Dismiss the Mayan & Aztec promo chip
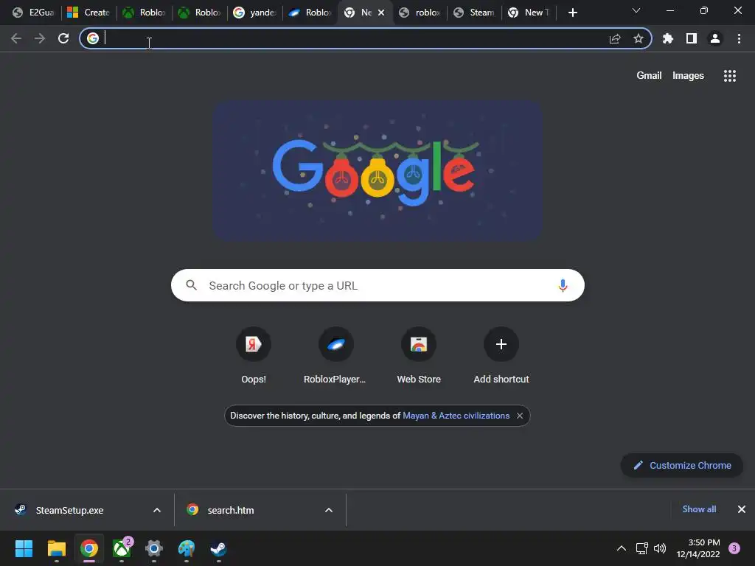This screenshot has height=566, width=755. click(520, 416)
